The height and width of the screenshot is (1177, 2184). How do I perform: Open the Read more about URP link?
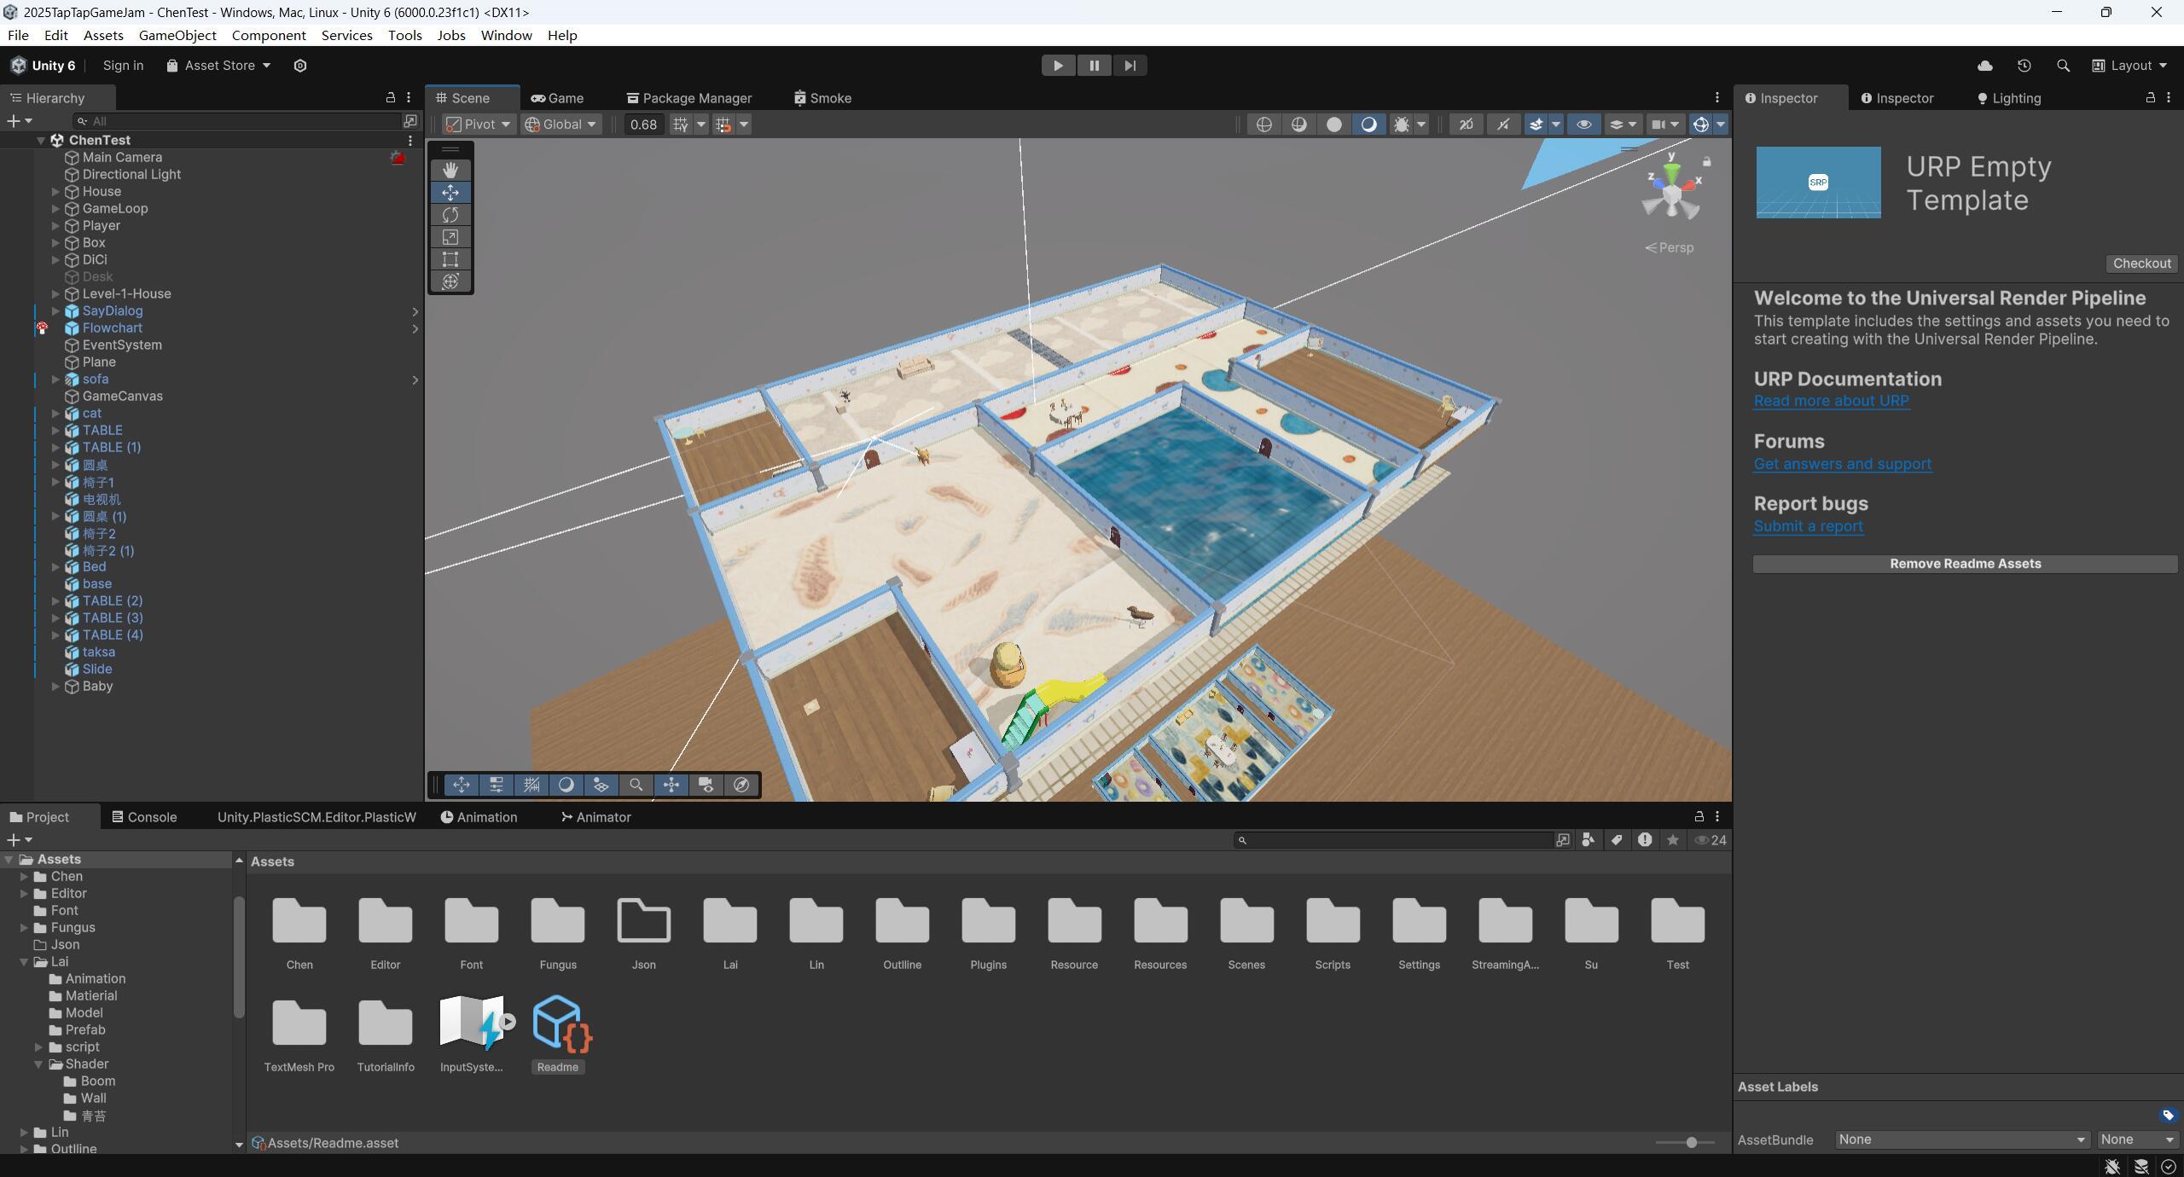tap(1831, 401)
